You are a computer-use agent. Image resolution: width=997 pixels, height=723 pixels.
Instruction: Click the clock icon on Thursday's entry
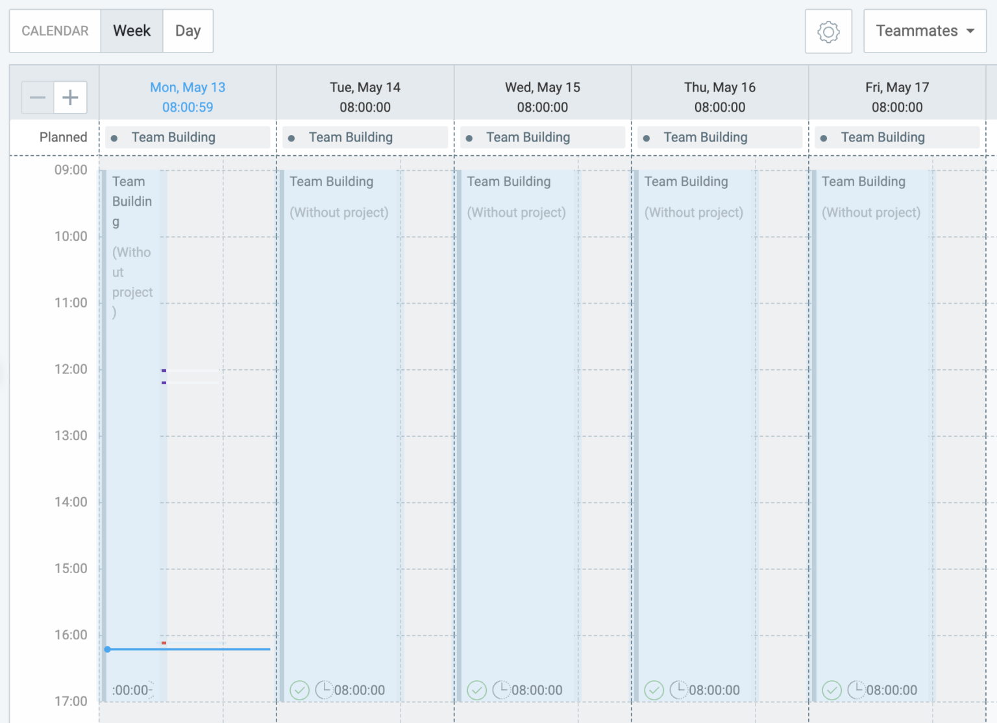[678, 689]
